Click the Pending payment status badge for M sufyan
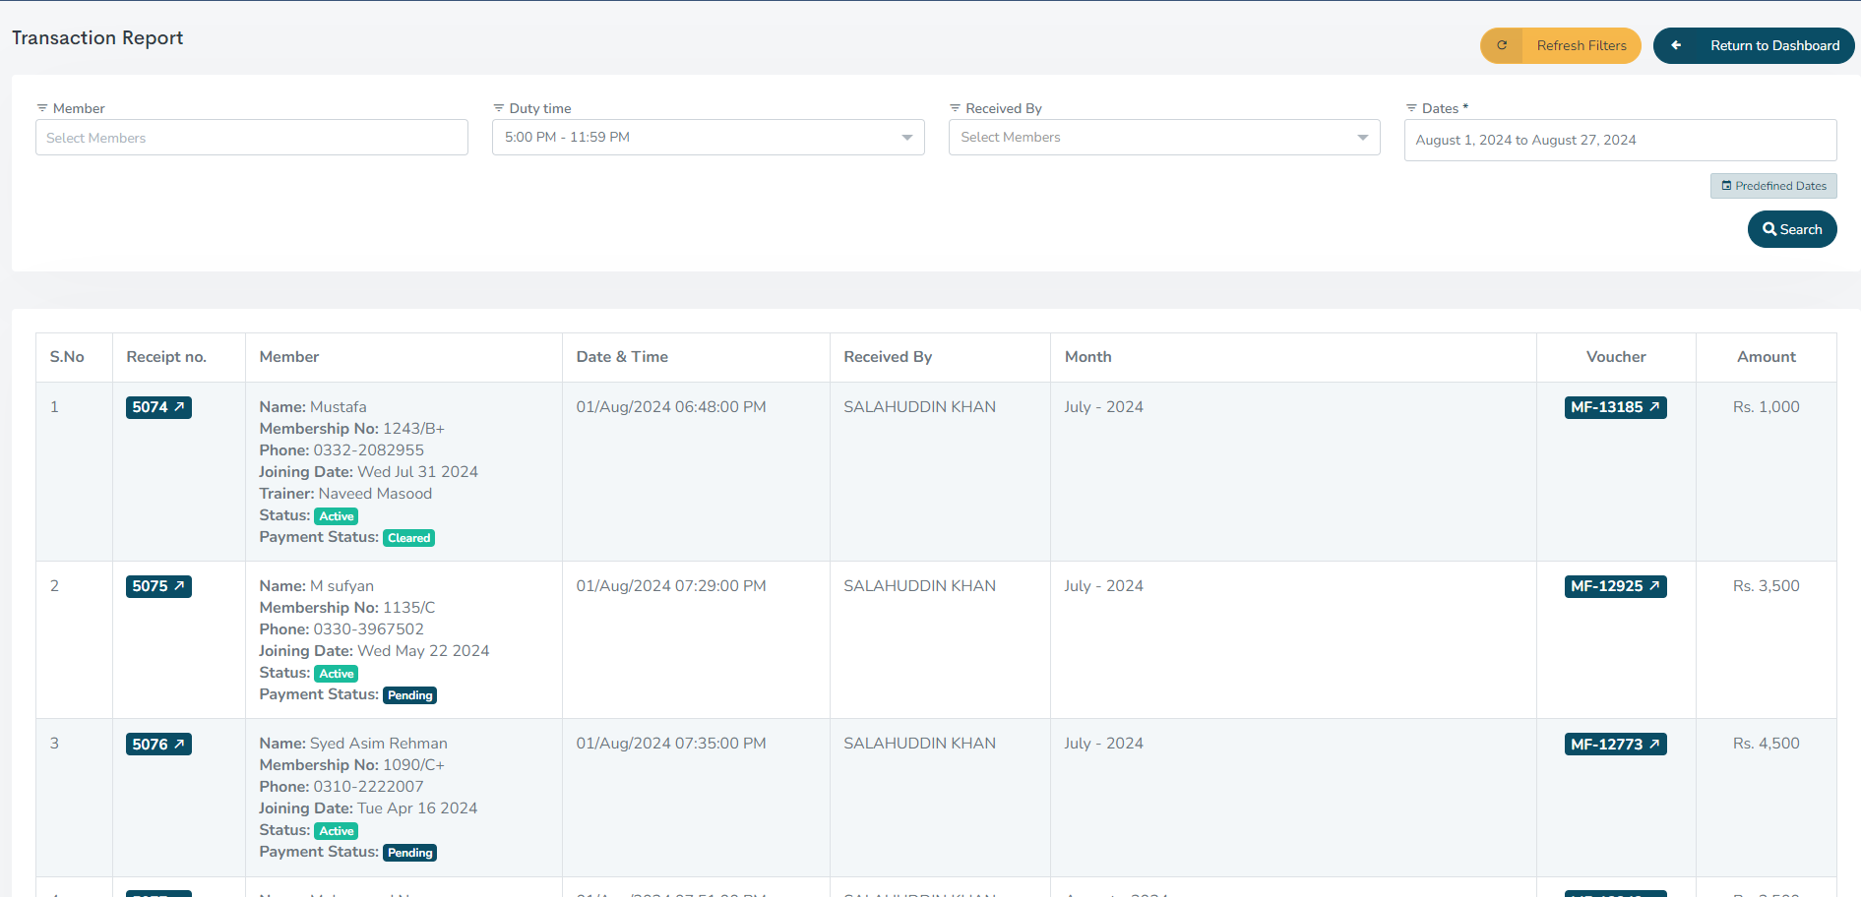Image resolution: width=1861 pixels, height=897 pixels. click(x=409, y=695)
